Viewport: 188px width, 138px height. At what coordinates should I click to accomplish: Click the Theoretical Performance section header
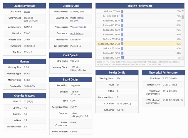[x=163, y=73]
